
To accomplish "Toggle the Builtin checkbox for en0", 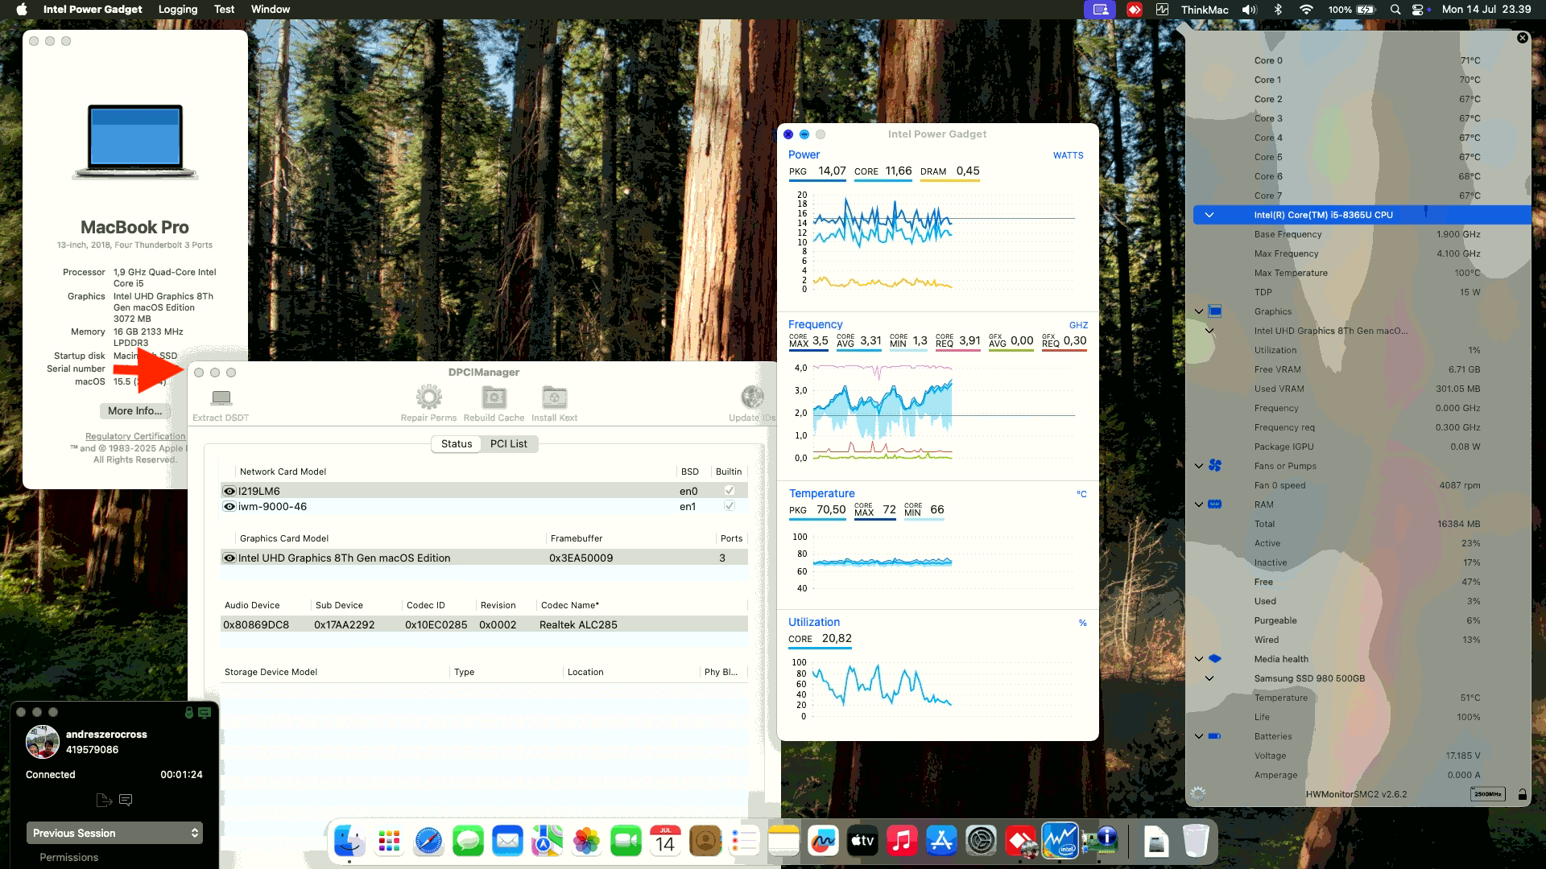I will (729, 490).
